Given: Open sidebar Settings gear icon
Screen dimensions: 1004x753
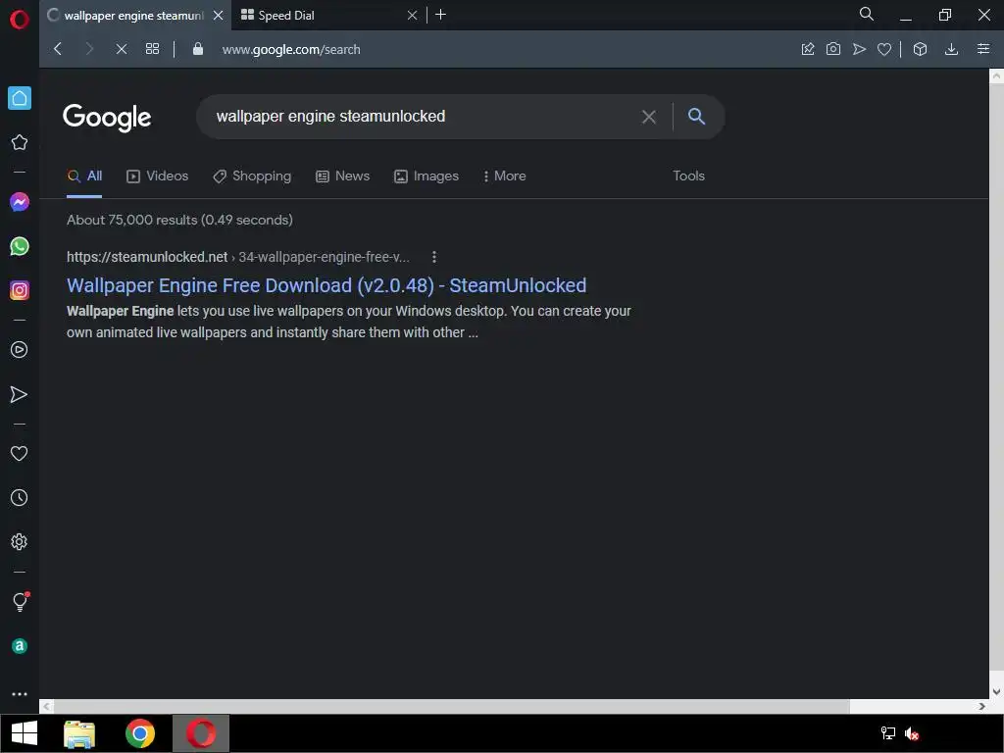Looking at the screenshot, I should point(20,541).
